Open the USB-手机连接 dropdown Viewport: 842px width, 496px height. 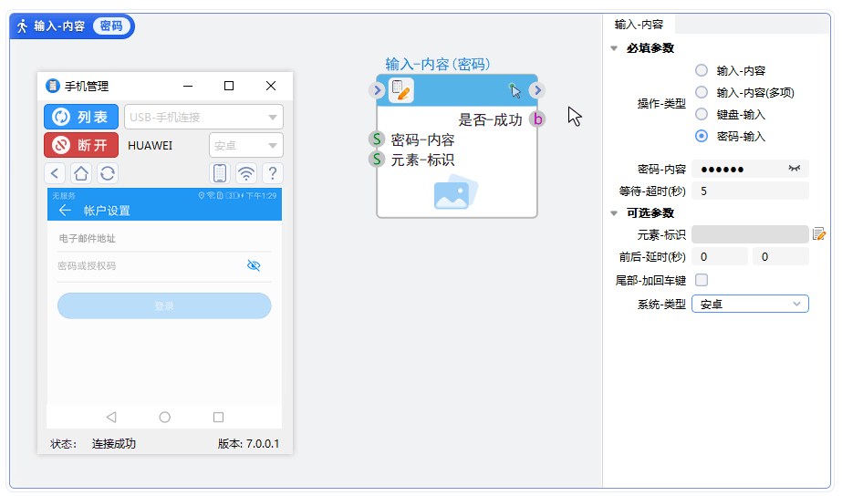pyautogui.click(x=203, y=117)
